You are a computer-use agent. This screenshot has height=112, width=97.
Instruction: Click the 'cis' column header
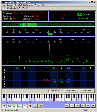click(x=17, y=68)
